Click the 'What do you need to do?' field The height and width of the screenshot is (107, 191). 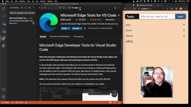point(157,17)
